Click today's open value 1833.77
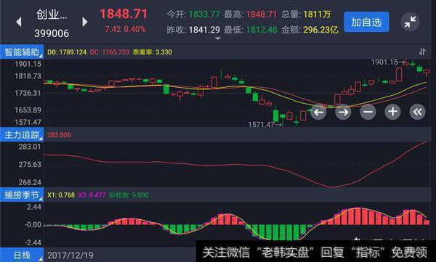Viewport: 436px width, 262px height. tap(204, 15)
